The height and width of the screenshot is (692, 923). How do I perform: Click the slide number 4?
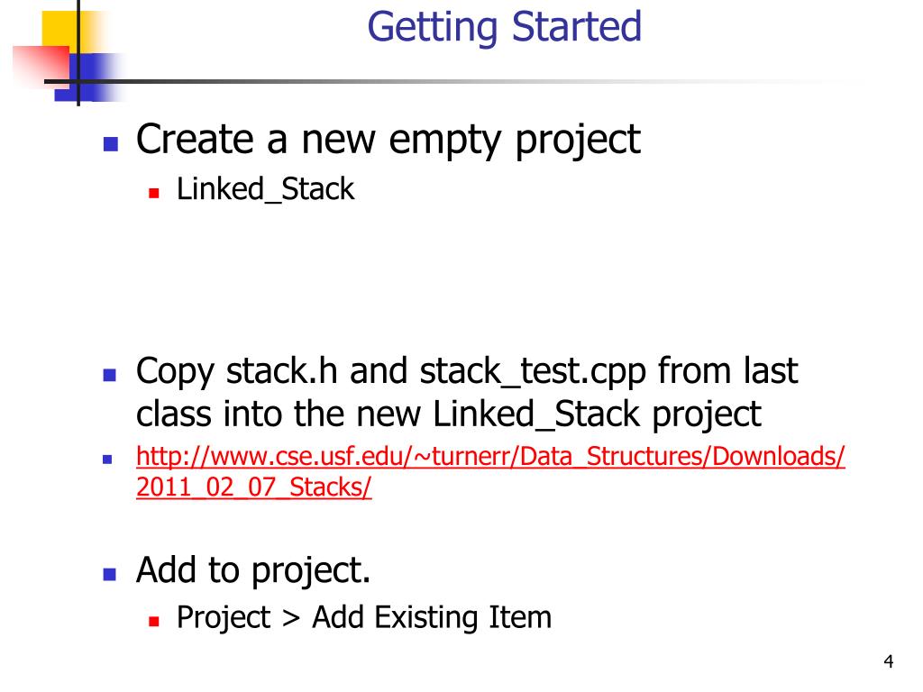pyautogui.click(x=888, y=661)
